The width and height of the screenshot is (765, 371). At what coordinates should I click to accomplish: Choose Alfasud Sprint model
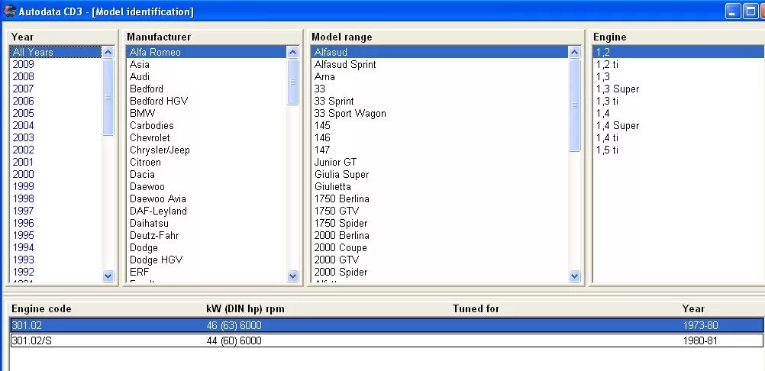tap(345, 64)
